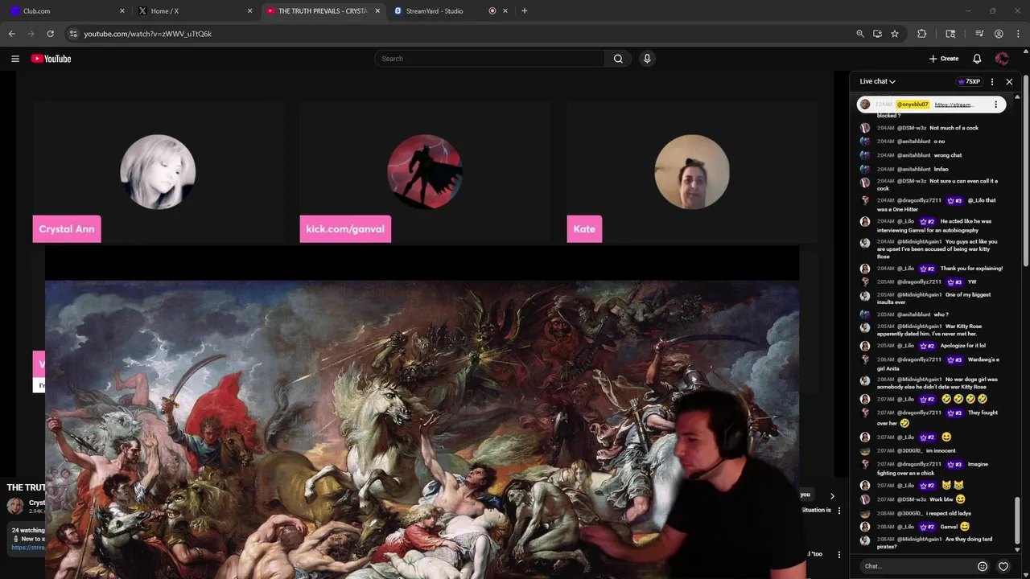Click next arrow beside video suggestions

pos(832,496)
